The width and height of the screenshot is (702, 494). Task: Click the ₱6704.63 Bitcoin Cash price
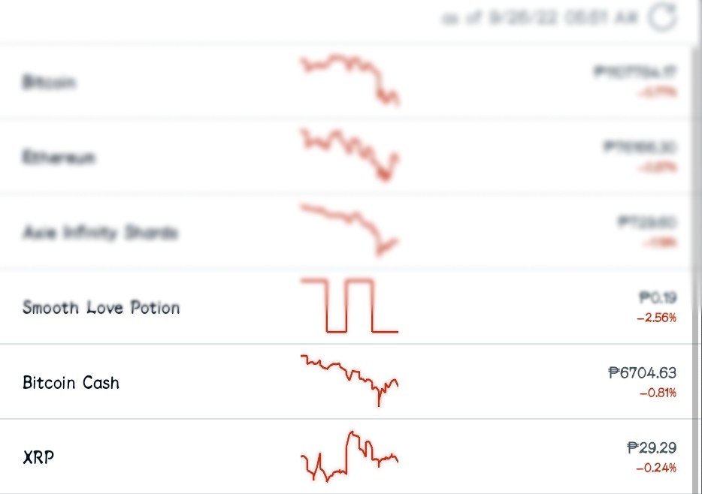(x=642, y=372)
